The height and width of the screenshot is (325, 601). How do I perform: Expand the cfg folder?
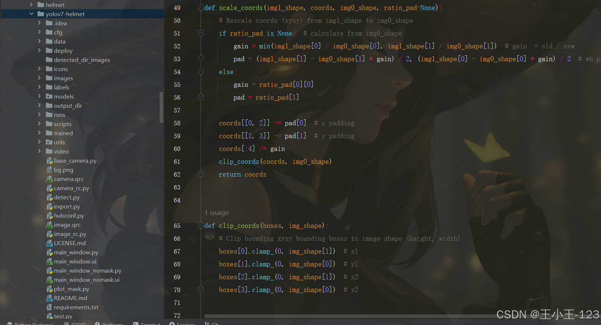coord(40,32)
